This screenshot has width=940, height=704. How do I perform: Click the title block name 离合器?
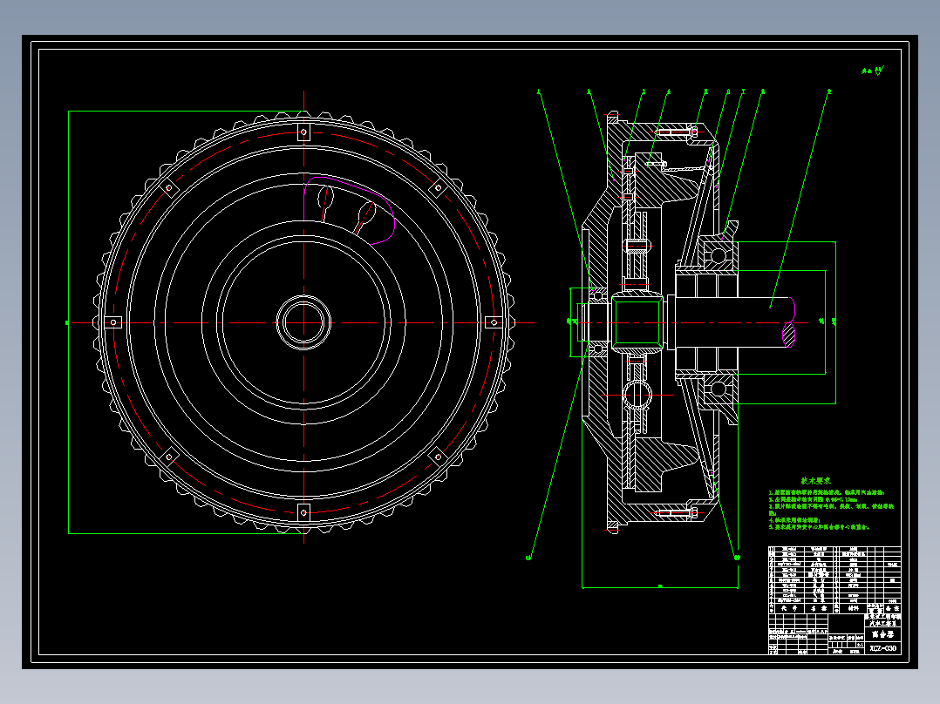882,634
